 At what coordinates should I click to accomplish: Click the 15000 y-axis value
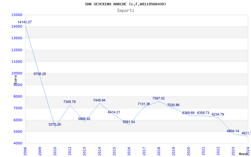coord(17,15)
